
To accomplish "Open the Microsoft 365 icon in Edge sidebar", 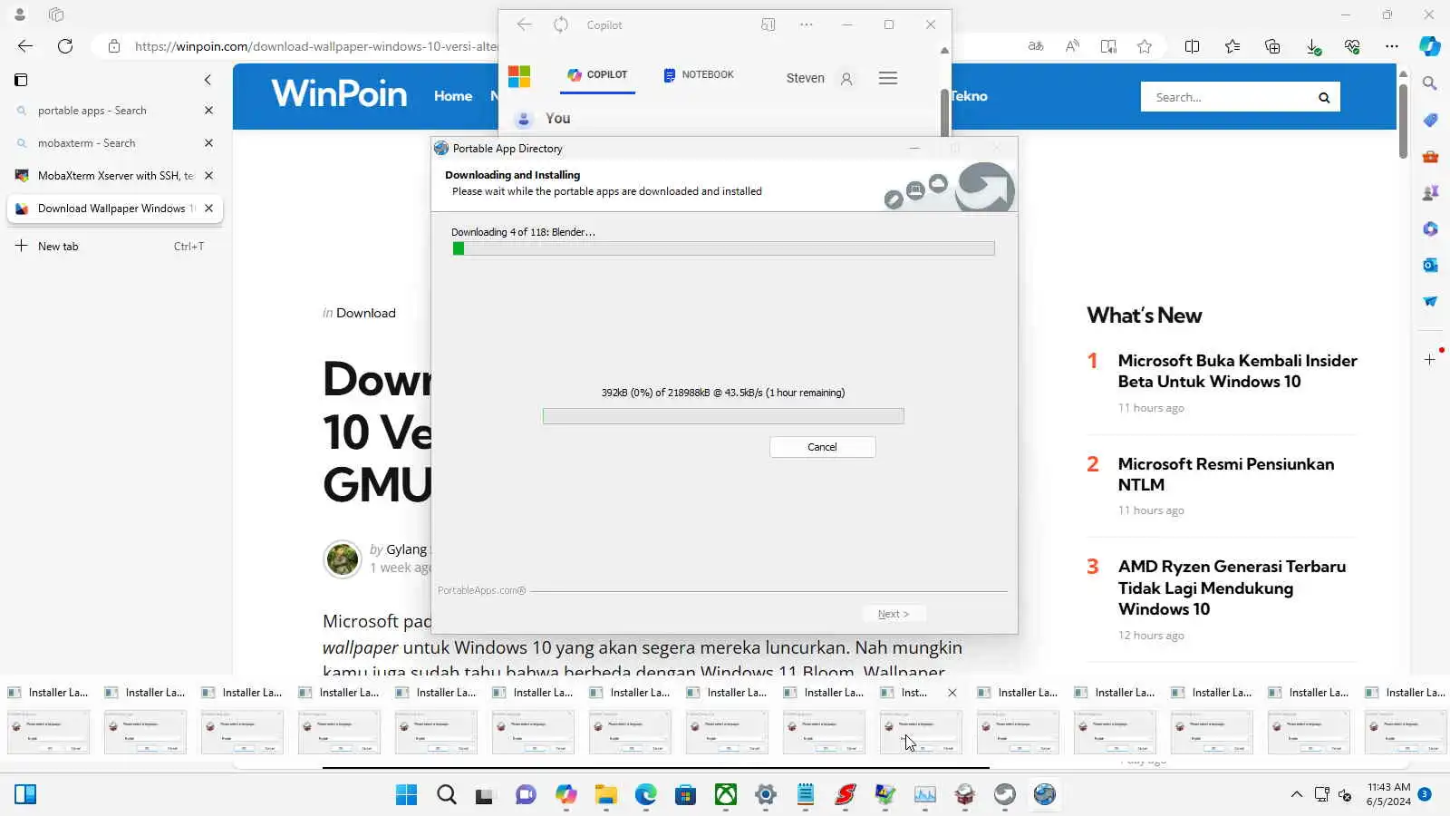I will tap(1430, 228).
